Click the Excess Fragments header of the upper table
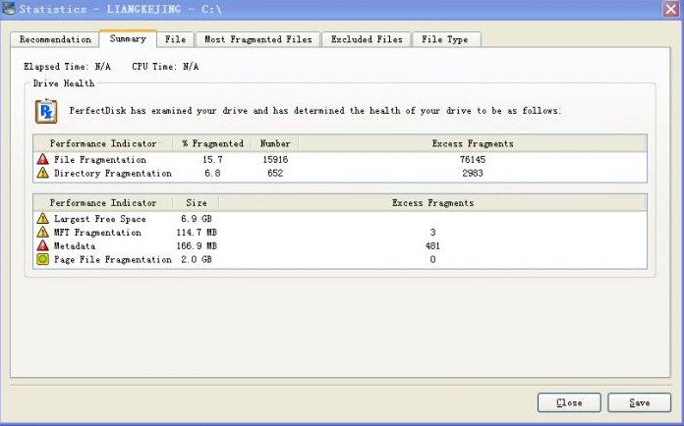This screenshot has height=426, width=684. point(473,143)
